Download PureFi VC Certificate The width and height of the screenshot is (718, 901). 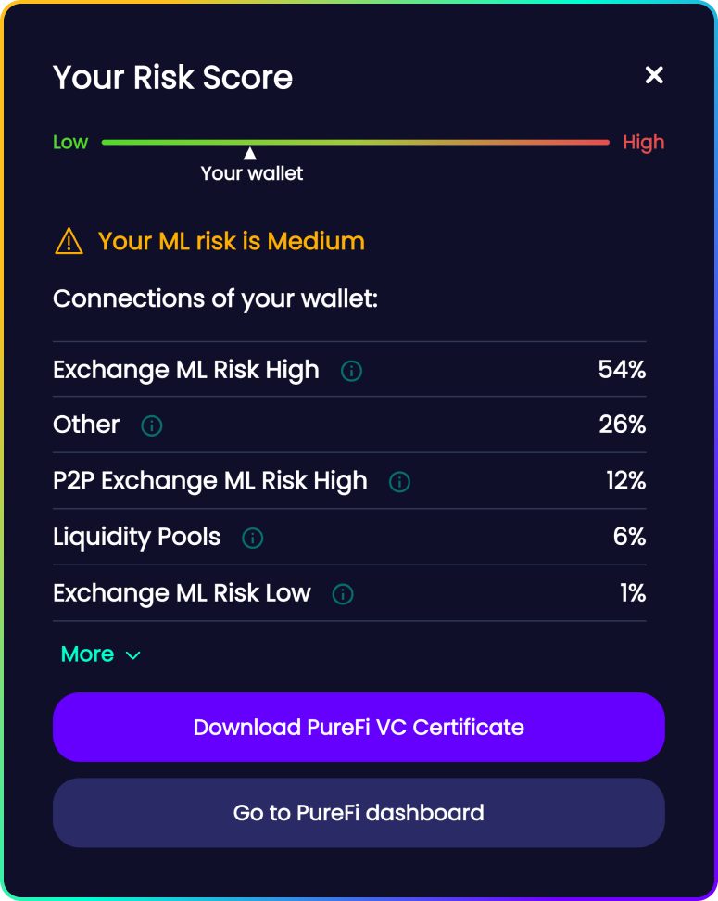click(x=359, y=728)
